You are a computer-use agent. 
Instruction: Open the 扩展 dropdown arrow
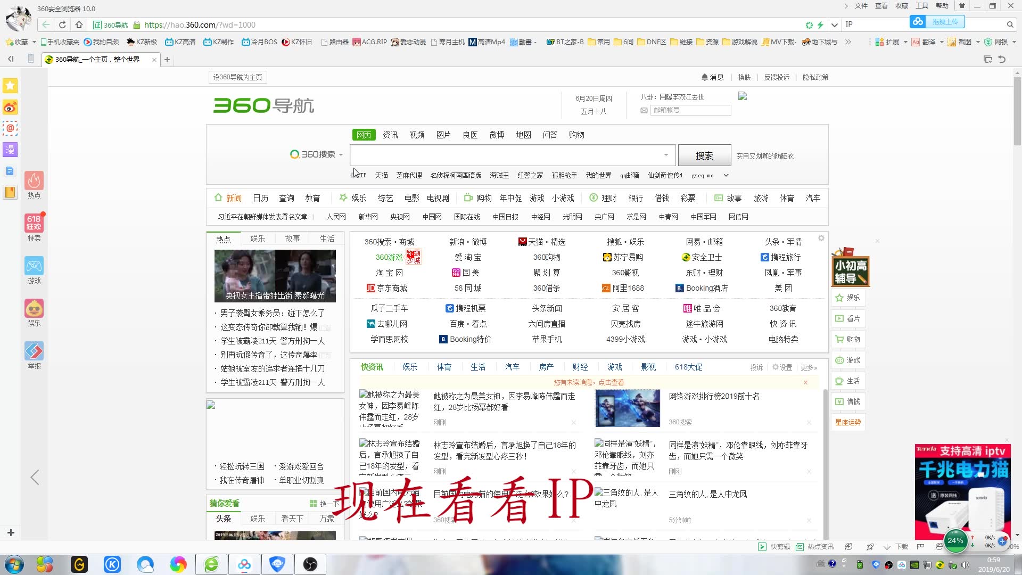pos(905,42)
